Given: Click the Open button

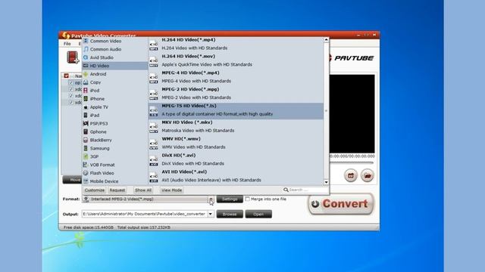Looking at the screenshot, I should pos(258,214).
